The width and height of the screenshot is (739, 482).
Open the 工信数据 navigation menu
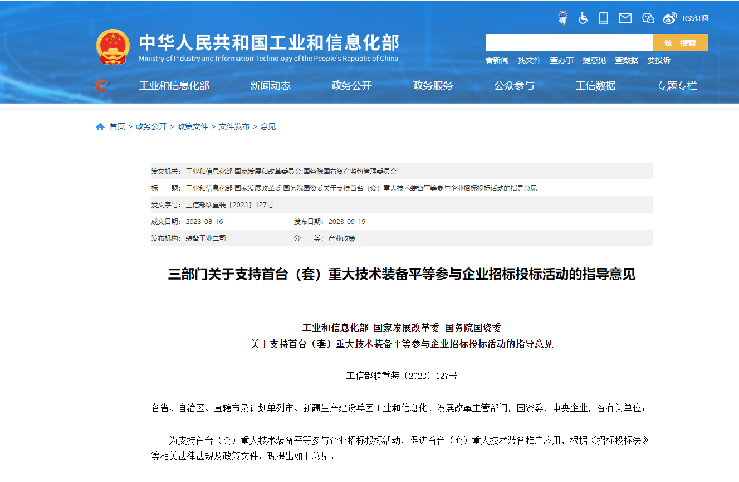tap(596, 86)
